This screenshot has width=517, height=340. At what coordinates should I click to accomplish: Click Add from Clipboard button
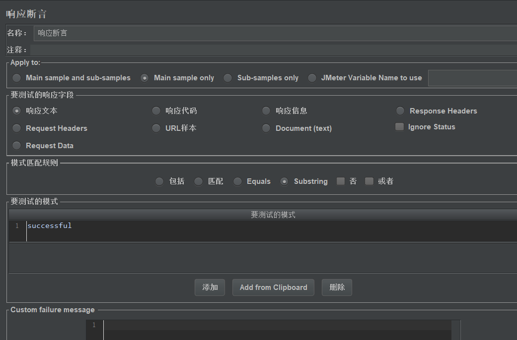coord(273,287)
